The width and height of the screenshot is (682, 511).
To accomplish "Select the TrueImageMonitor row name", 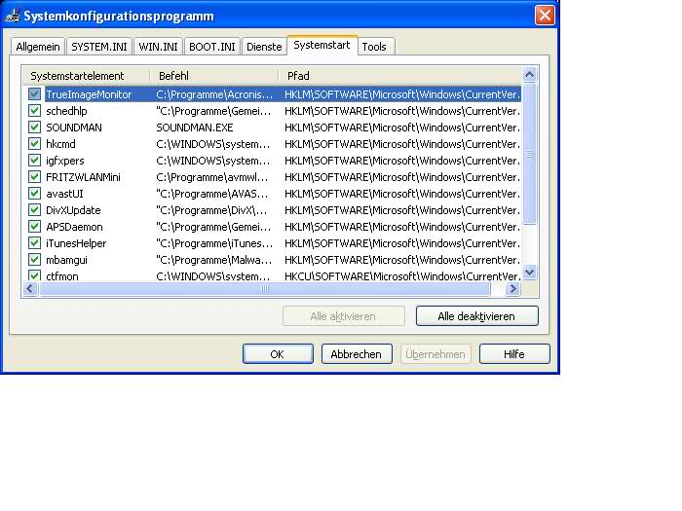I will point(89,94).
